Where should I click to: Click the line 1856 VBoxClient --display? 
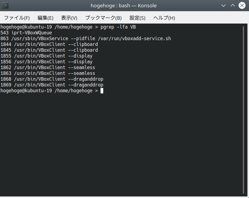click(x=46, y=62)
